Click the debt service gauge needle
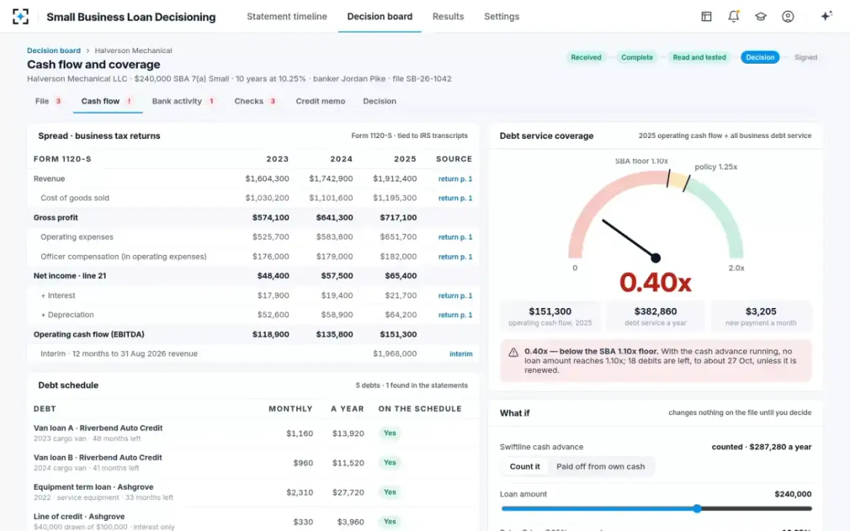This screenshot has height=531, width=850. coord(630,239)
